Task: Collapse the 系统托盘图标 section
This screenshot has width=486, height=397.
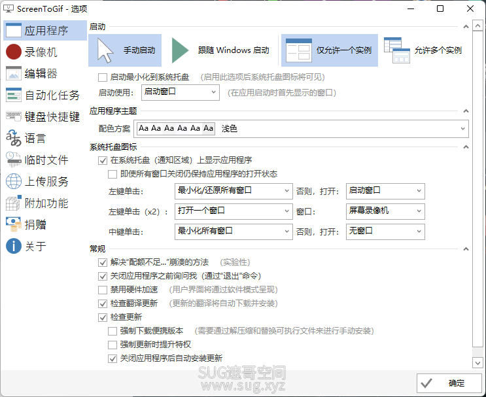Action: 466,147
